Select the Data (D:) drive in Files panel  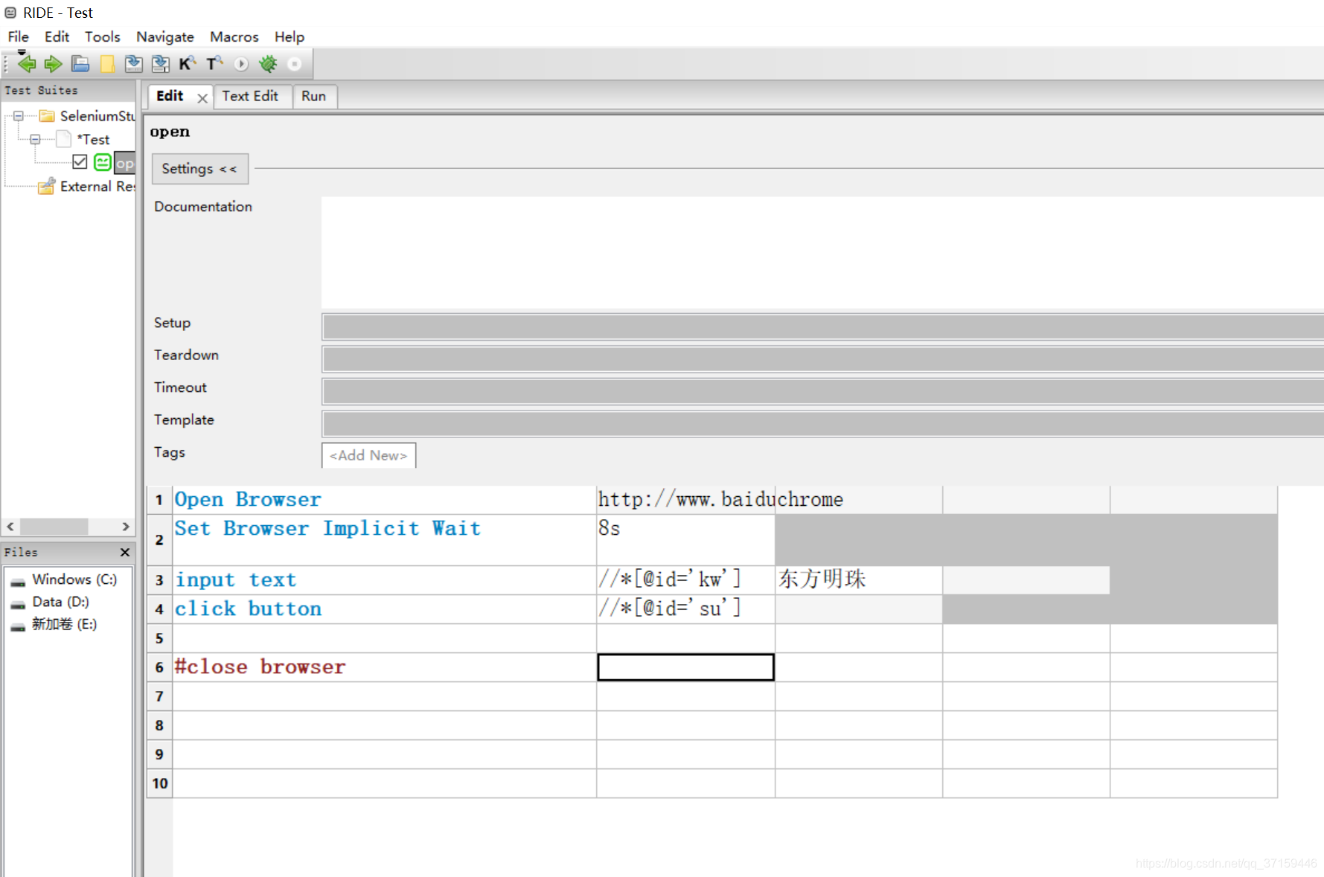tap(59, 602)
